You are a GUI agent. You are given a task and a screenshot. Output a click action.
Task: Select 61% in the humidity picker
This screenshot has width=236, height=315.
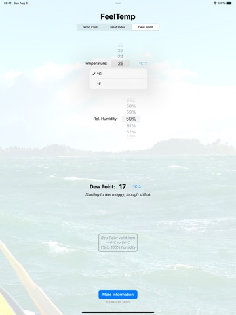[131, 126]
